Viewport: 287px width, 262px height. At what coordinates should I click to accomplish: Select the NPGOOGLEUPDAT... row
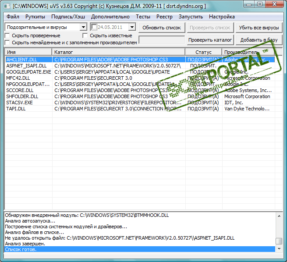[x=140, y=84]
